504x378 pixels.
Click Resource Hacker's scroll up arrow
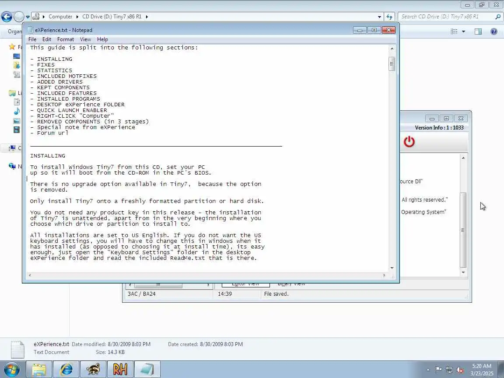pos(463,157)
